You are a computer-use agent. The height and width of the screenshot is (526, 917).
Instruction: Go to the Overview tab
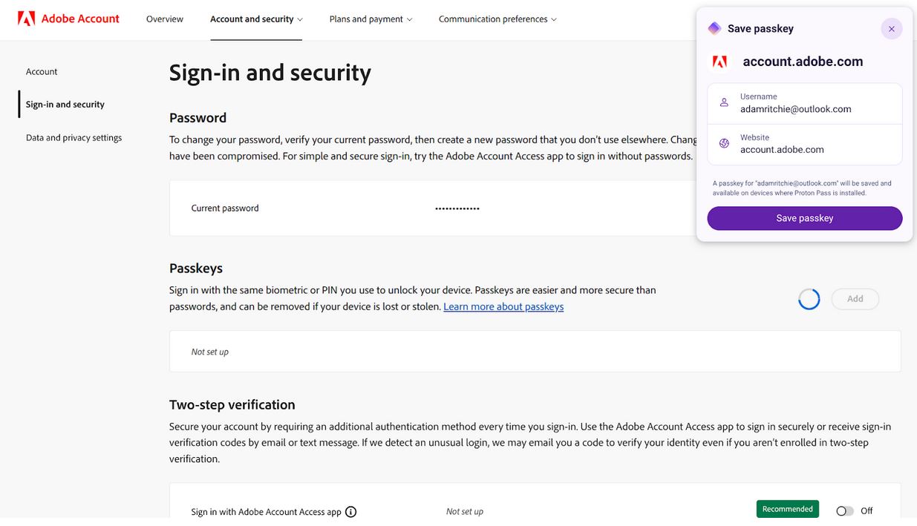tap(165, 19)
